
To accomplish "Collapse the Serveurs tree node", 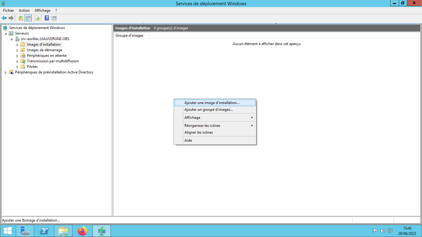I will pos(6,34).
